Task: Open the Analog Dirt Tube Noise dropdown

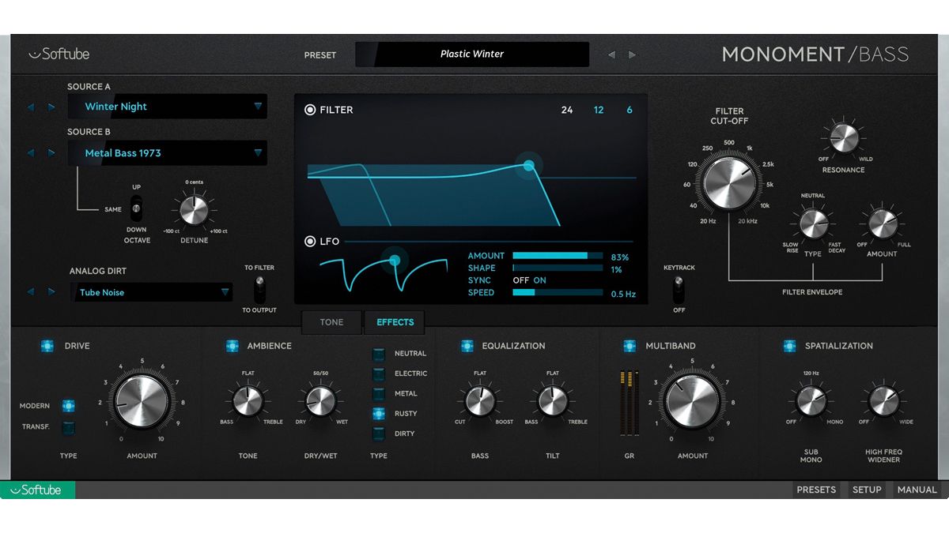Action: tap(150, 292)
